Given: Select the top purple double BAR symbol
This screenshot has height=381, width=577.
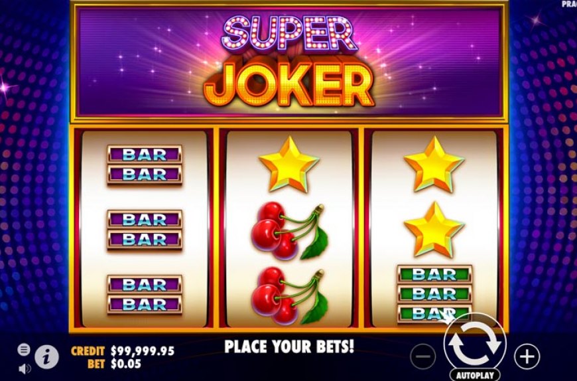Looking at the screenshot, I should [145, 164].
